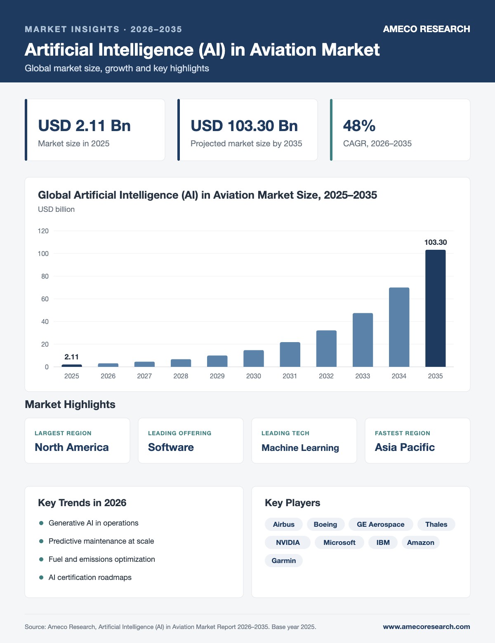The height and width of the screenshot is (643, 495).
Task: Click the 2026 bar in chart
Action: pyautogui.click(x=108, y=365)
